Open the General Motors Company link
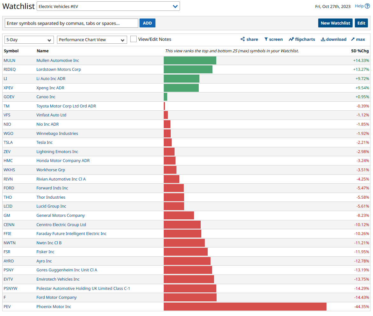The height and width of the screenshot is (316, 373). [x=61, y=216]
